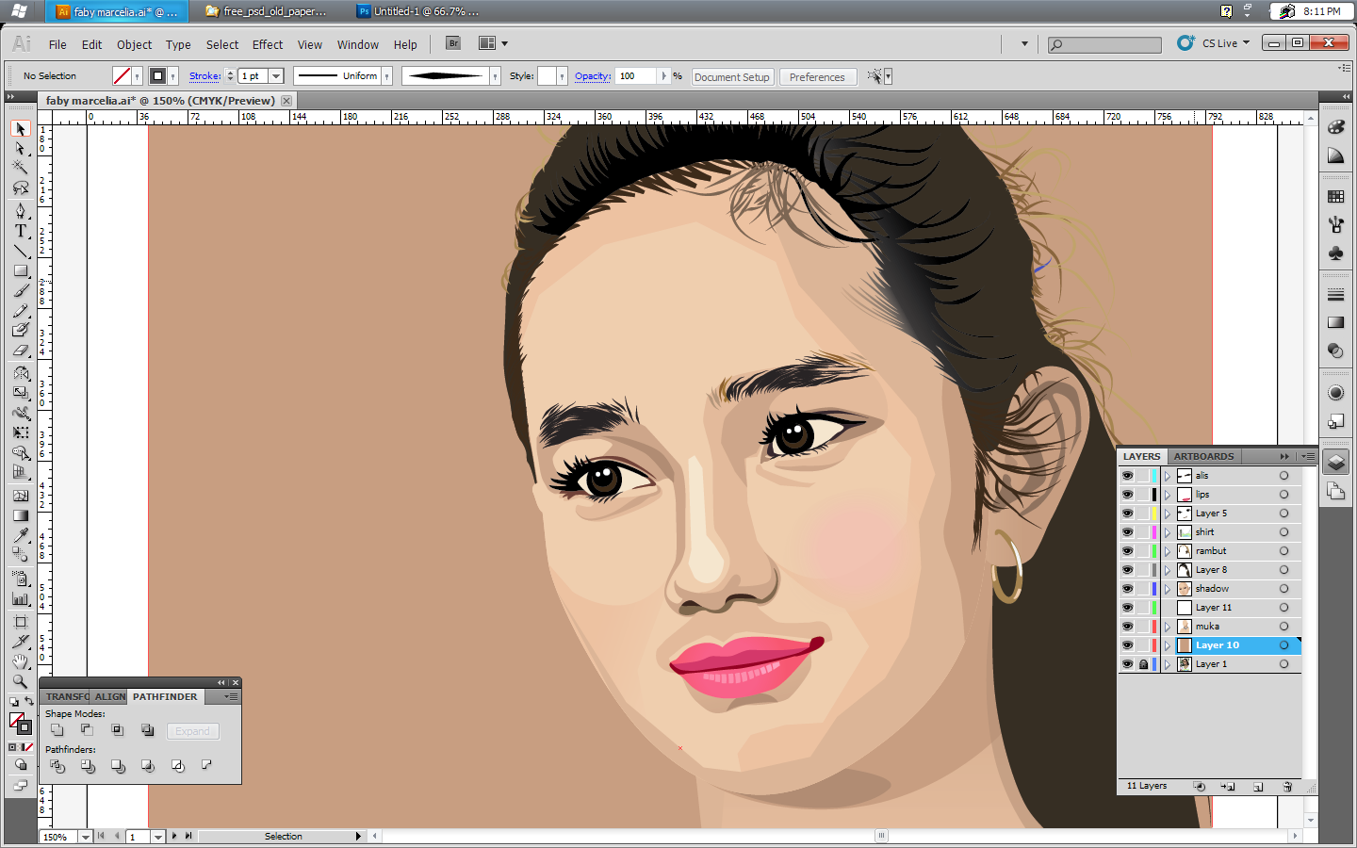Toggle lock on Layer 1
This screenshot has width=1357, height=848.
coord(1143,664)
